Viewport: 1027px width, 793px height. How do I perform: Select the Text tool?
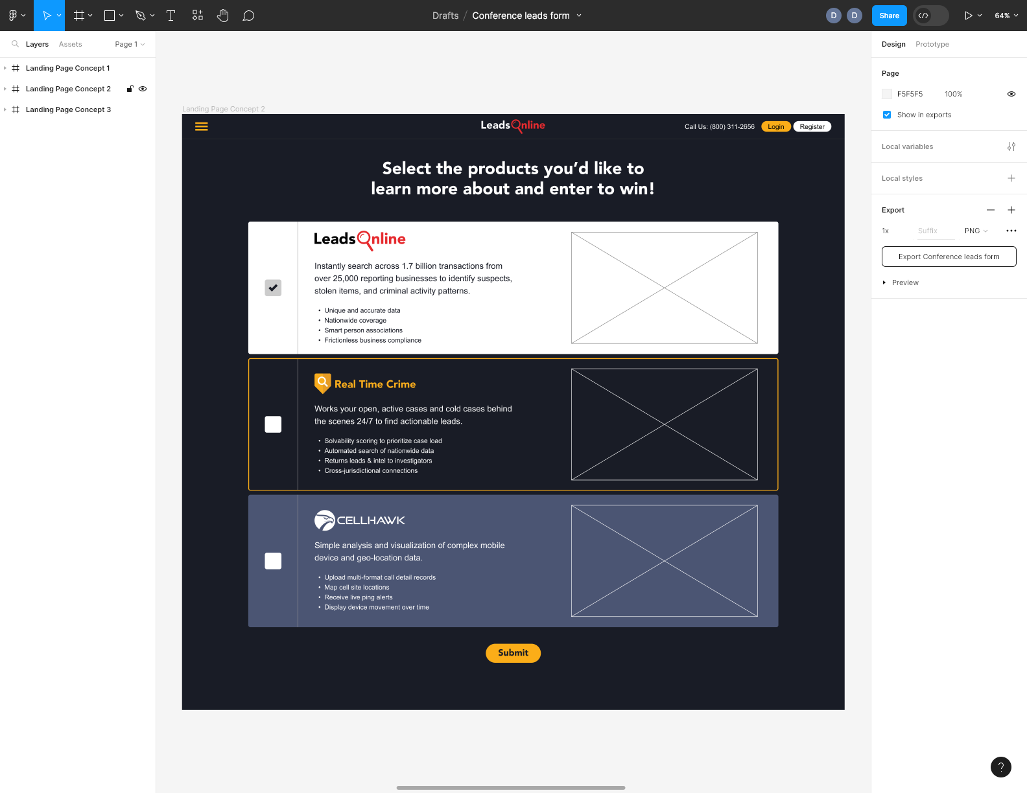[x=171, y=16]
